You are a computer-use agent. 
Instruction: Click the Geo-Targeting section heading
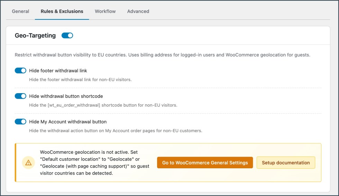(35, 35)
